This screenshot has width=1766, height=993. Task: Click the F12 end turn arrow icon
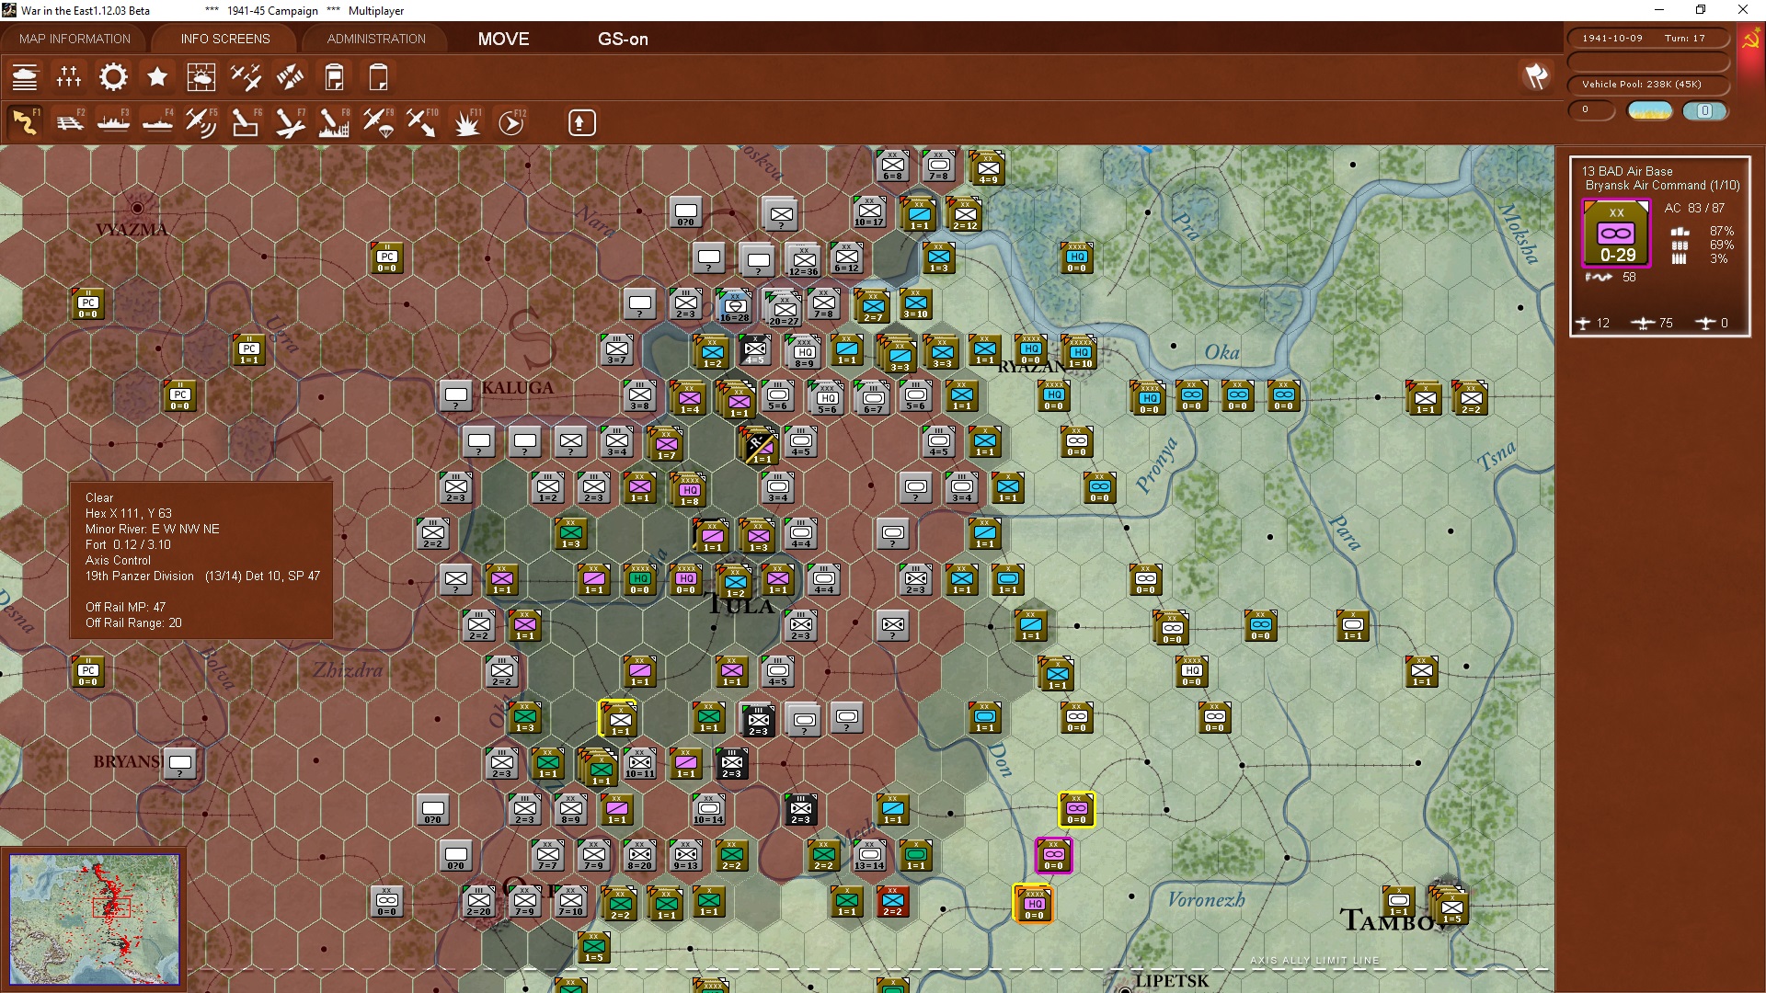(x=511, y=122)
